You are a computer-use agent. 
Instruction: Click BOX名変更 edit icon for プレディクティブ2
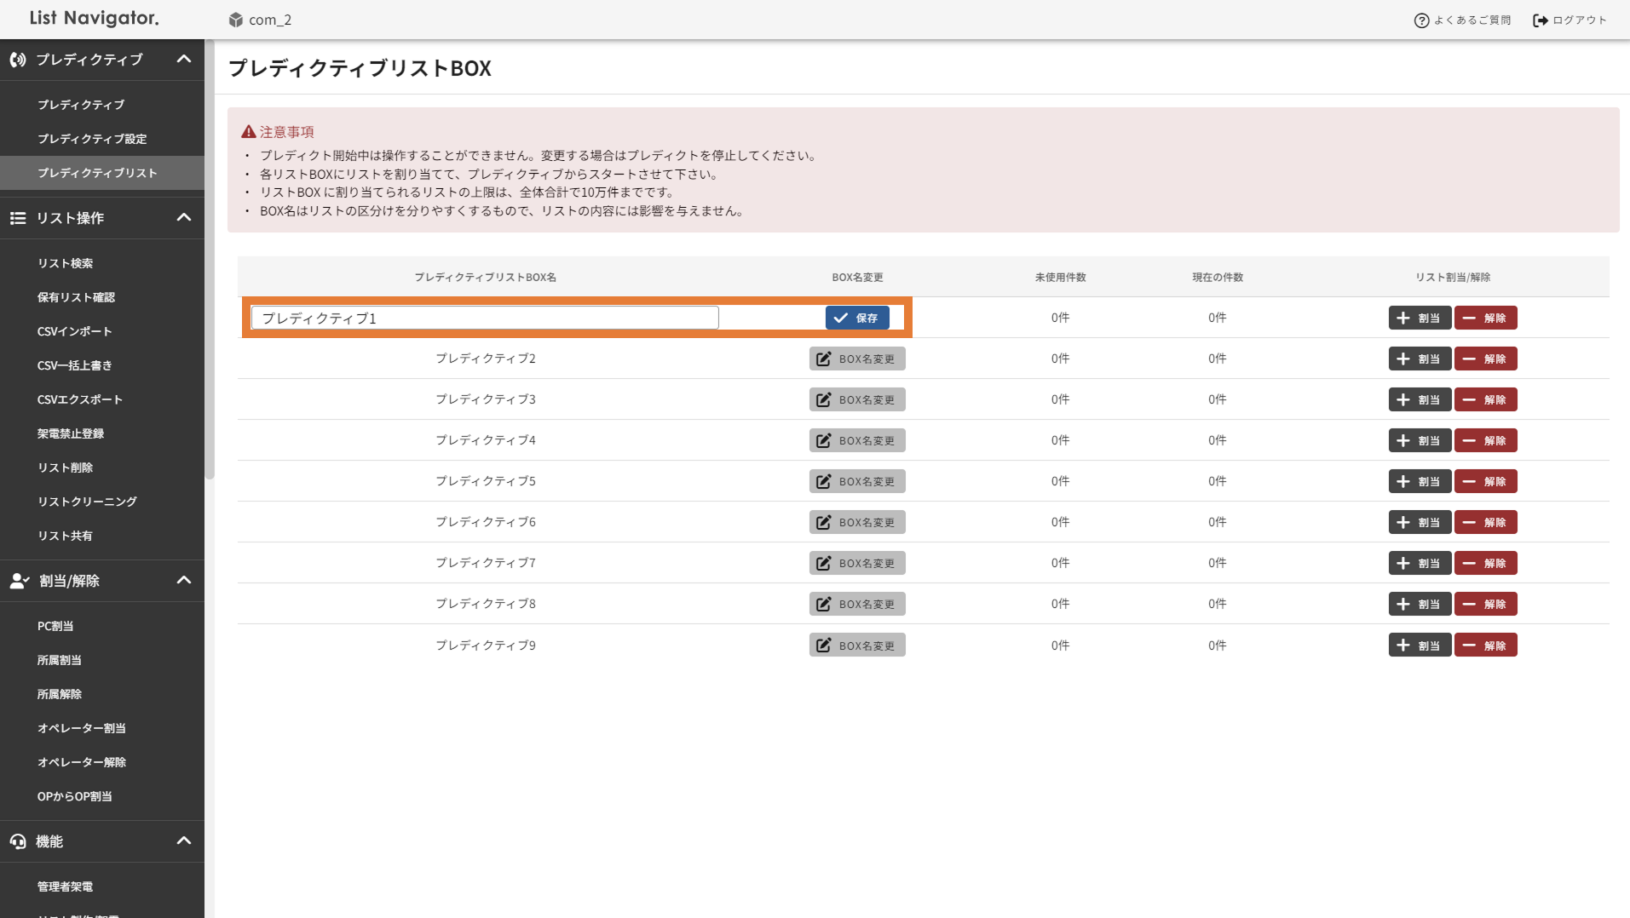(824, 359)
